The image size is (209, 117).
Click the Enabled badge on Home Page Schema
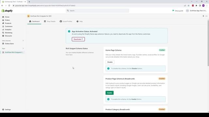pyautogui.click(x=162, y=50)
